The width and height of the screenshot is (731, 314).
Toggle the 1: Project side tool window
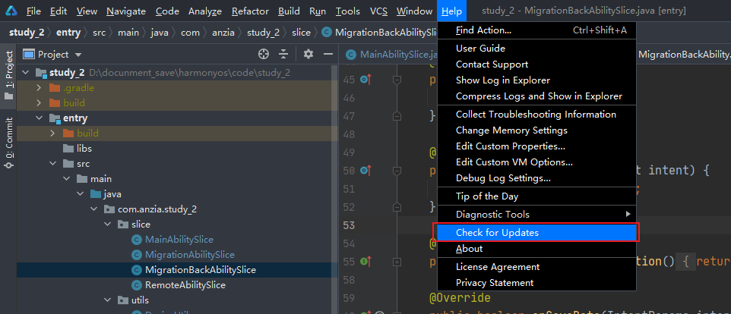tap(8, 71)
